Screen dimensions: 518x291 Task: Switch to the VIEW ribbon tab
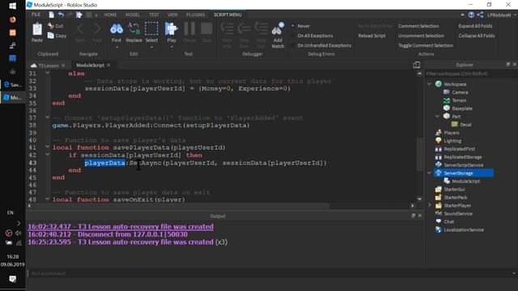tap(172, 15)
